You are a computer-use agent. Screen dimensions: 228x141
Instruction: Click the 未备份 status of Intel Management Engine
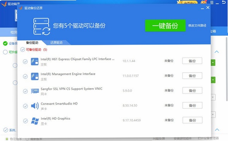click(169, 76)
